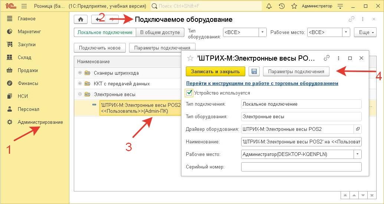Jump to list end arrow icon
The image size is (384, 204).
coord(372,195)
